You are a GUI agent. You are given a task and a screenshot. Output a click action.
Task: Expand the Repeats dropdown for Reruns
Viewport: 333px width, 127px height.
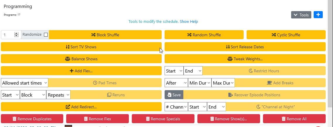click(58, 95)
